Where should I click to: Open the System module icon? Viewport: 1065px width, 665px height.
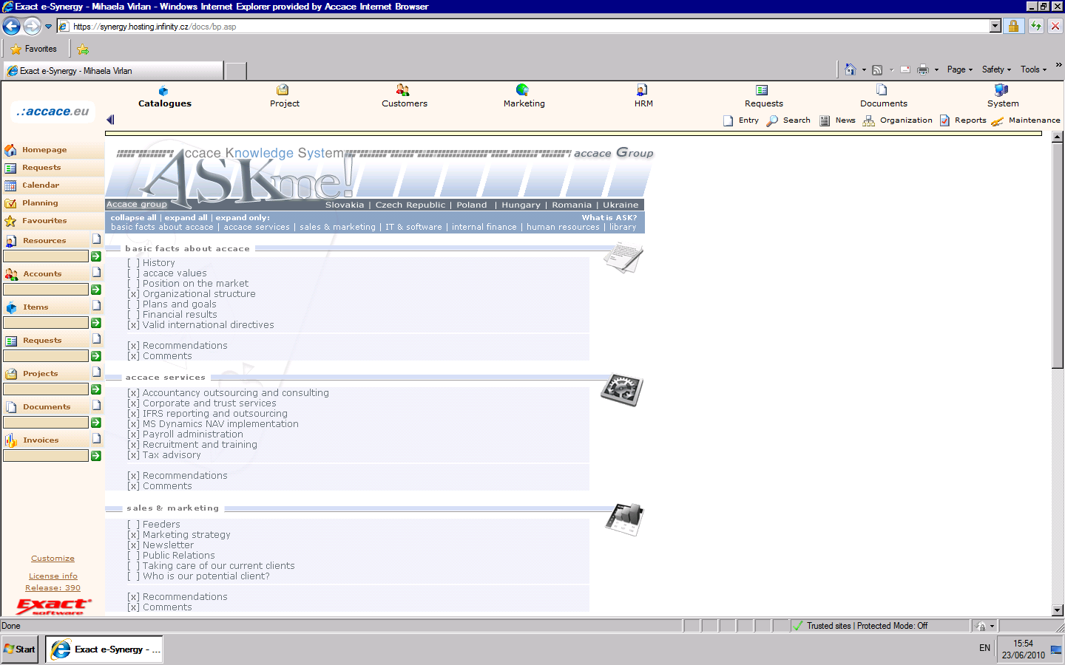point(1001,90)
